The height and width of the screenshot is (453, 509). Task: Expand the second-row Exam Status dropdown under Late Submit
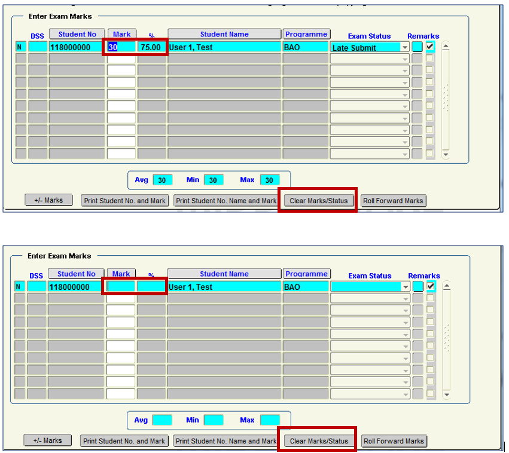point(404,59)
